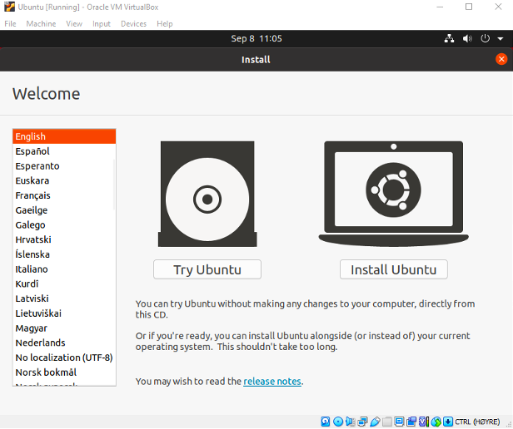Screen dimensions: 513x429
Task: Click the laptop with Ubuntu logo illustration
Action: point(394,194)
